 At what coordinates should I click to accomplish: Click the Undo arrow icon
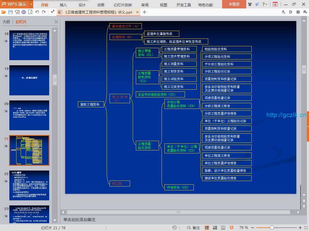click(x=37, y=12)
